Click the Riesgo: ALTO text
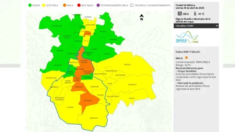Viewport: 235px width, 132px height. (183, 65)
